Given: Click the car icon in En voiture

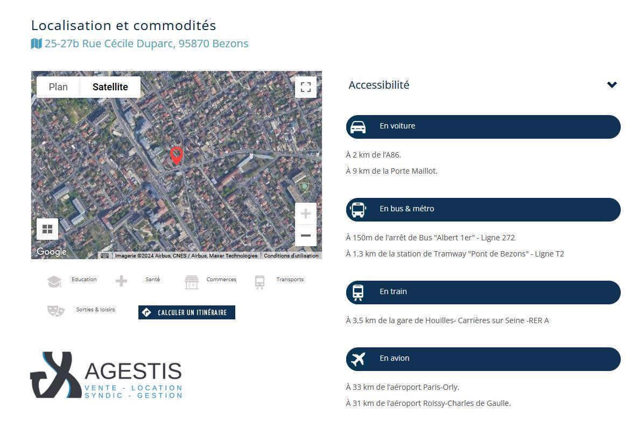Looking at the screenshot, I should pos(358,127).
